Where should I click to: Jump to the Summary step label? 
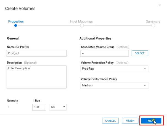153,21
